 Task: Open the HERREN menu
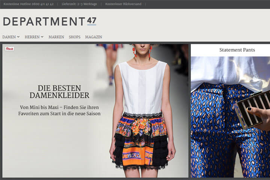click(32, 37)
